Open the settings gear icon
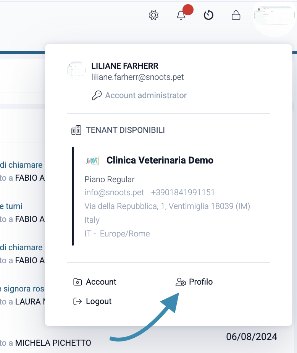Viewport: 297px width, 353px height. pyautogui.click(x=153, y=15)
